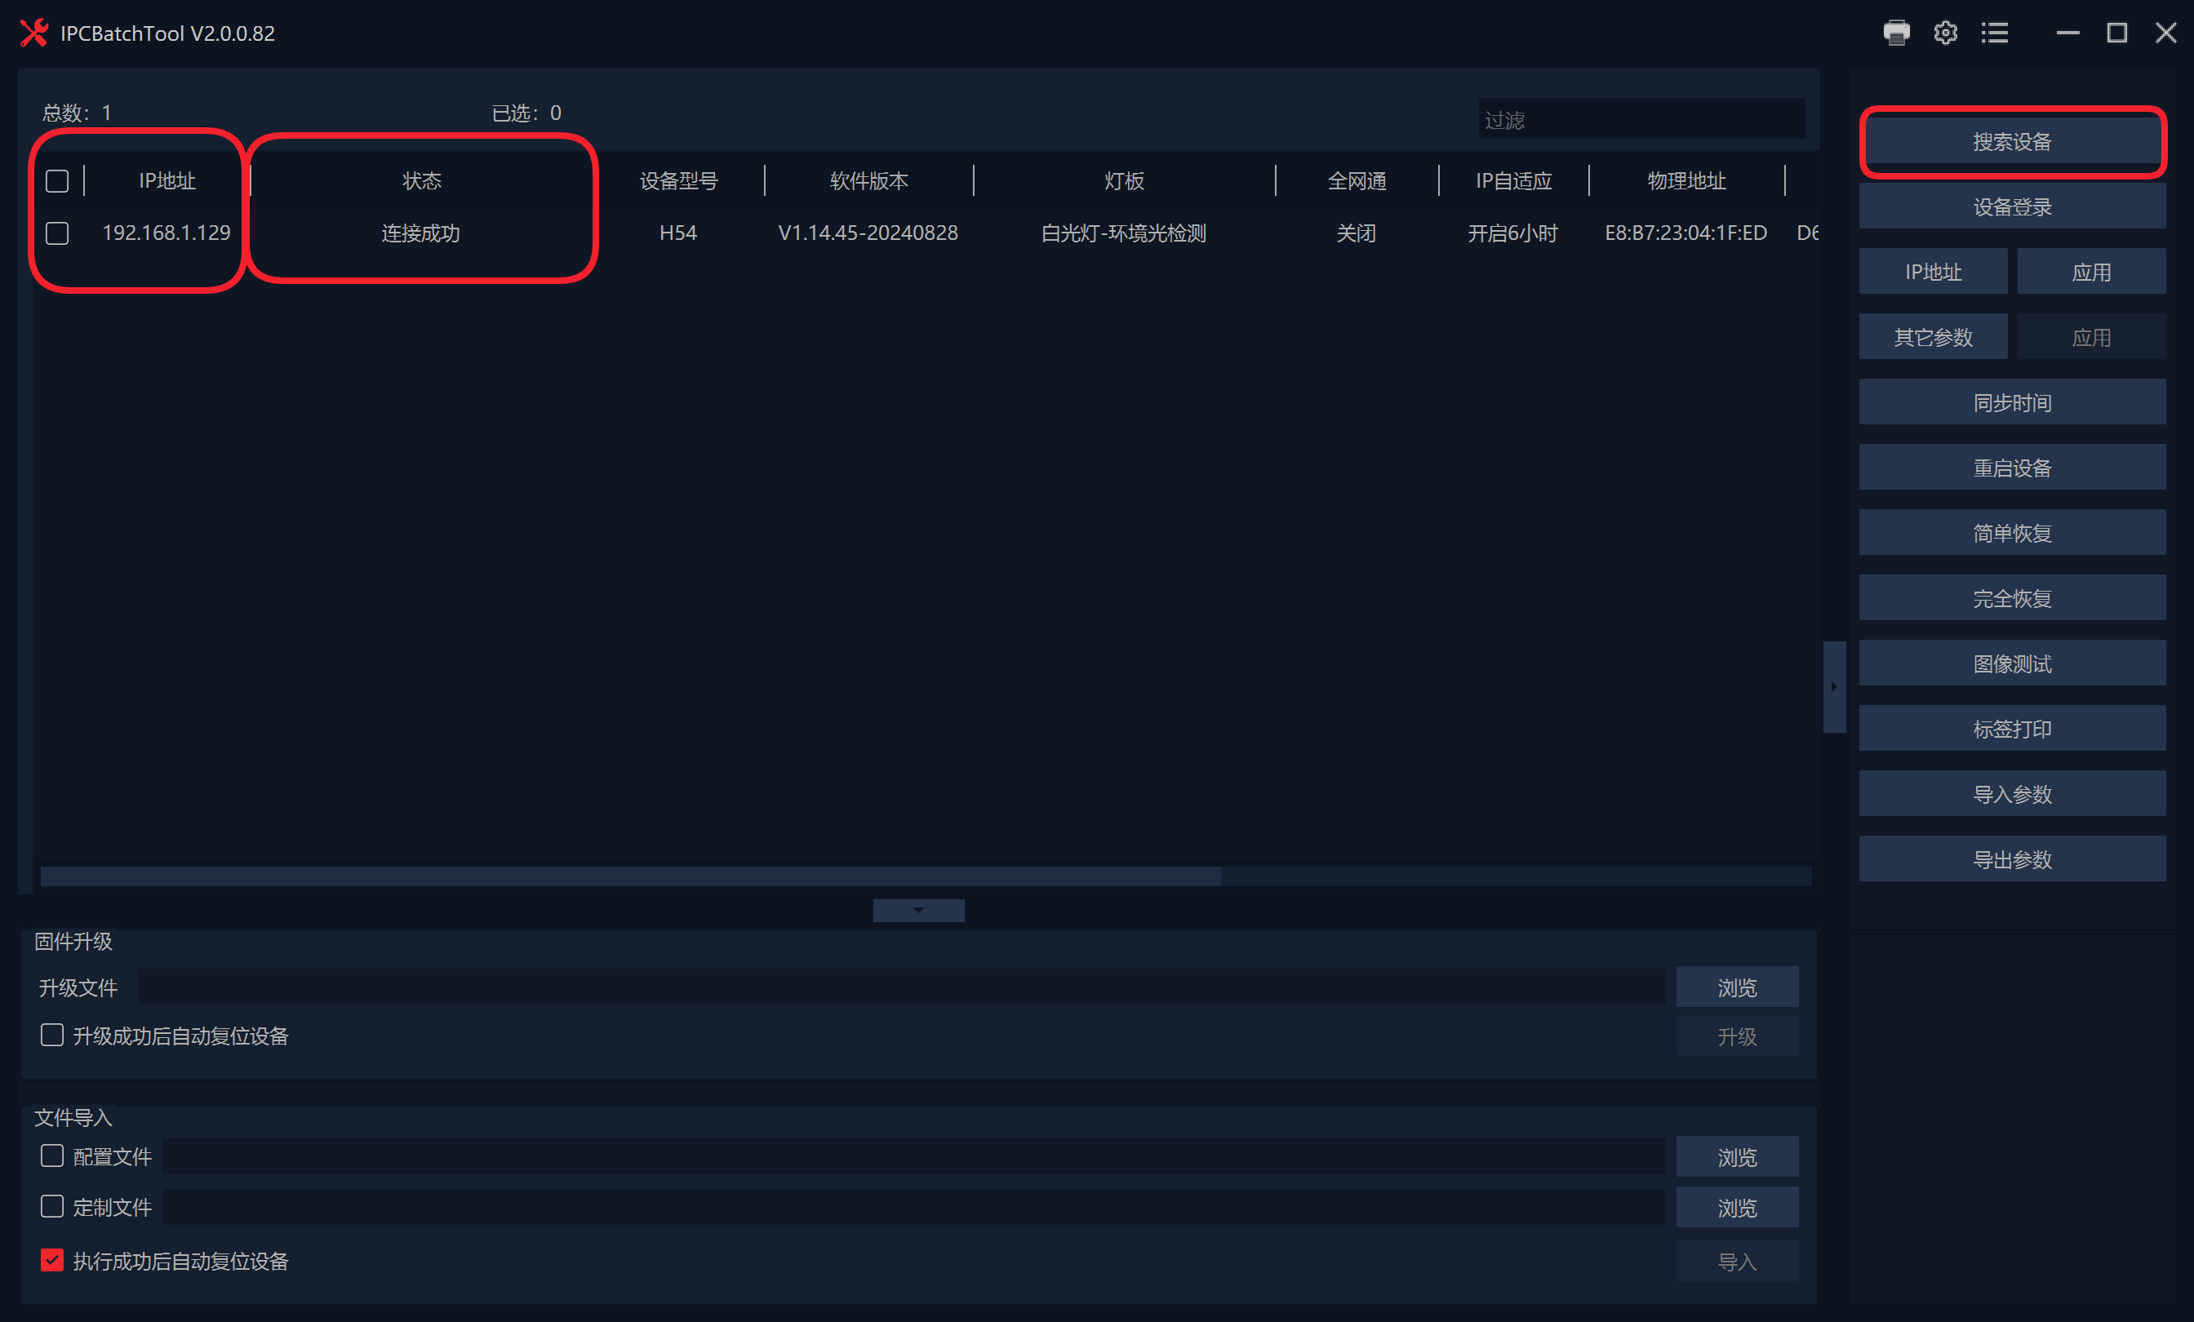Screen dimensions: 2194x1322
Task: Click the horizontal table scrollbar
Action: (630, 876)
